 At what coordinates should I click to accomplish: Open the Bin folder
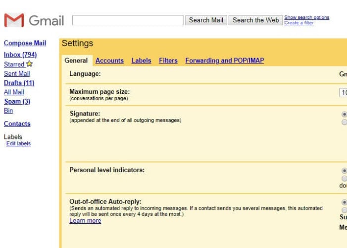pyautogui.click(x=8, y=111)
